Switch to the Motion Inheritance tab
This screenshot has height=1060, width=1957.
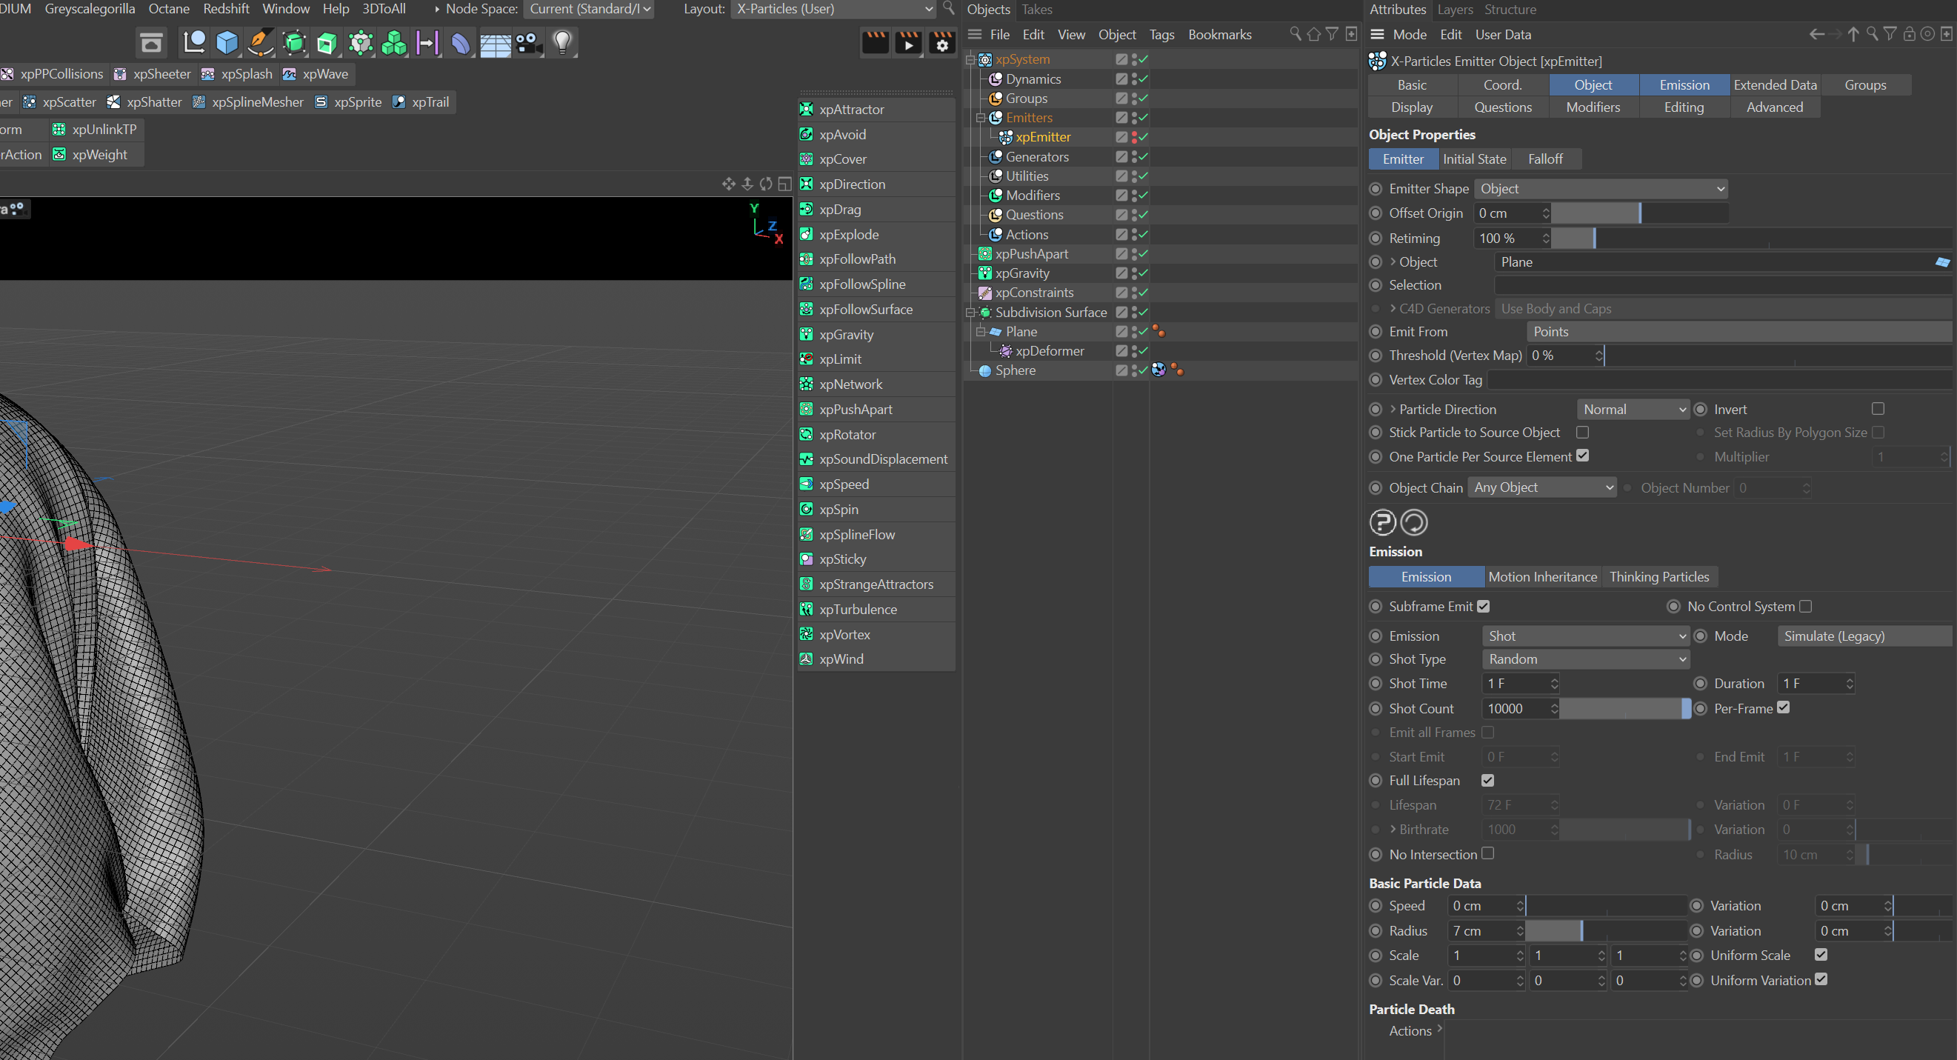tap(1542, 577)
